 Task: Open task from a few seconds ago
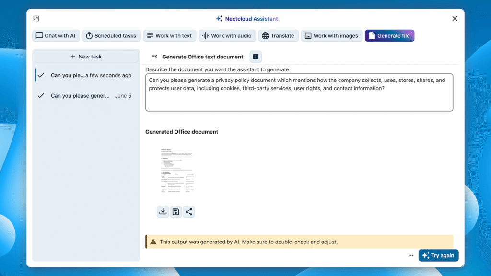86,75
